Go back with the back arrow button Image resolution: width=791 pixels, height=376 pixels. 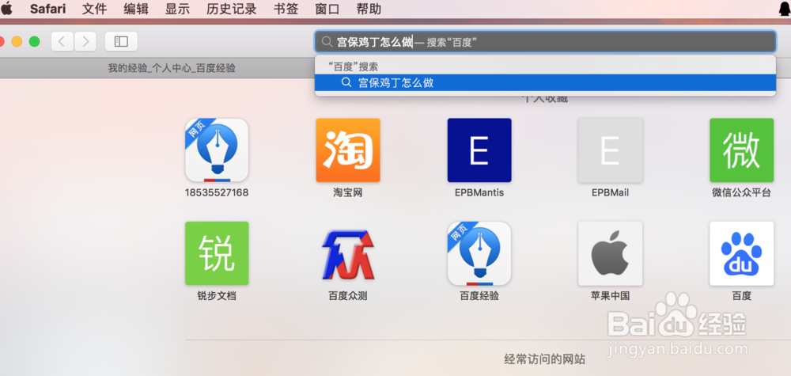[62, 41]
